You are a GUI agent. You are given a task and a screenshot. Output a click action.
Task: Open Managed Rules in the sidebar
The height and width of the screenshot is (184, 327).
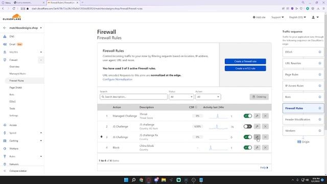[17, 74]
